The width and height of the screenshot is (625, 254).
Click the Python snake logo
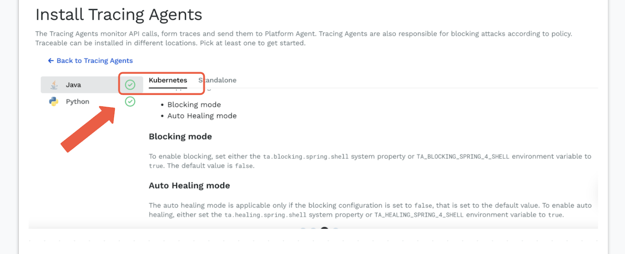[x=54, y=102]
